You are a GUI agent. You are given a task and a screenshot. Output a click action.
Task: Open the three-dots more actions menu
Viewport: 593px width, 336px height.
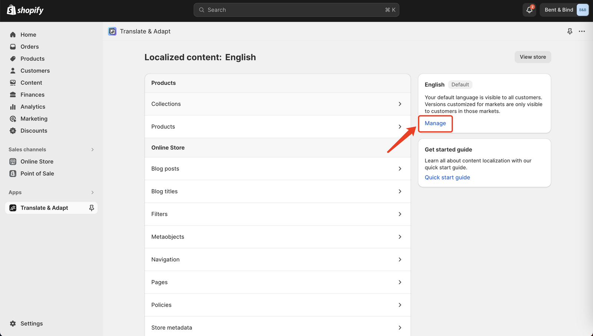[x=582, y=32]
